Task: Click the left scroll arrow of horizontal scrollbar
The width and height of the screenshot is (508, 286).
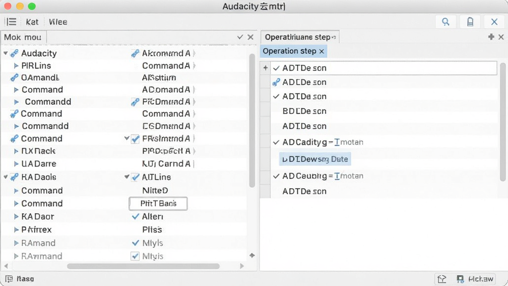Action: (6, 266)
